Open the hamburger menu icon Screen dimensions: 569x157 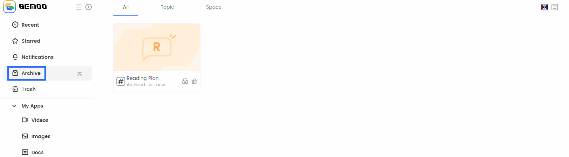(79, 7)
